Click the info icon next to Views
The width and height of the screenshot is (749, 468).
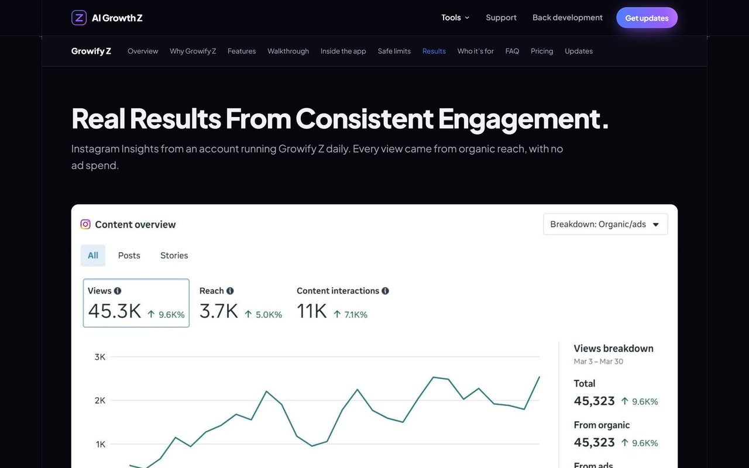pyautogui.click(x=118, y=291)
